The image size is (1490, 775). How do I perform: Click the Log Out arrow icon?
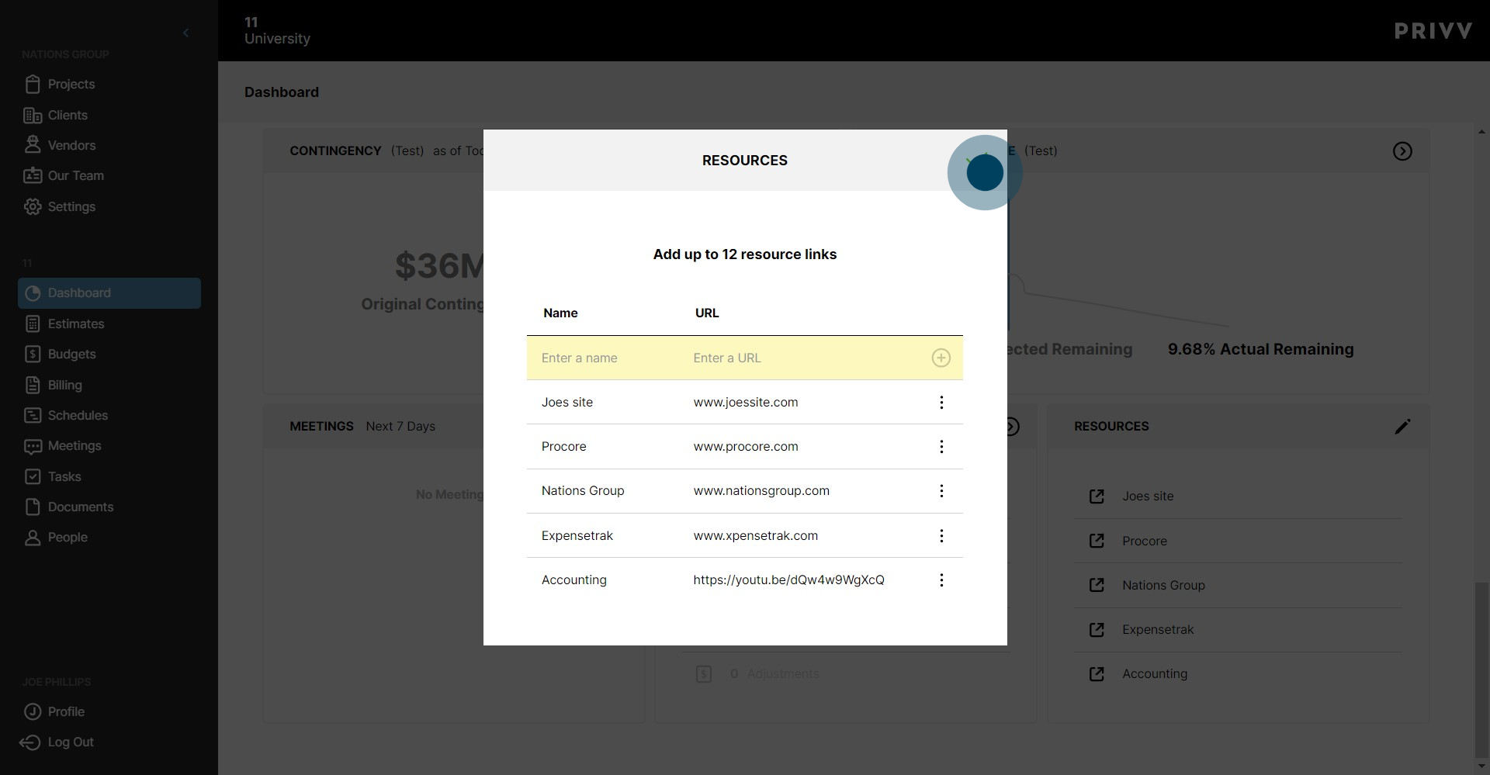pos(30,742)
